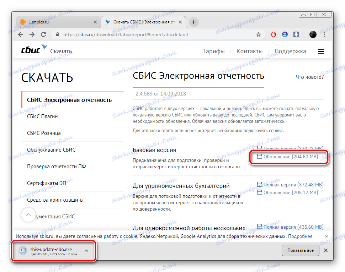Open the Подробнее cookie details link
Screen dimensions: 345x272
[300, 236]
